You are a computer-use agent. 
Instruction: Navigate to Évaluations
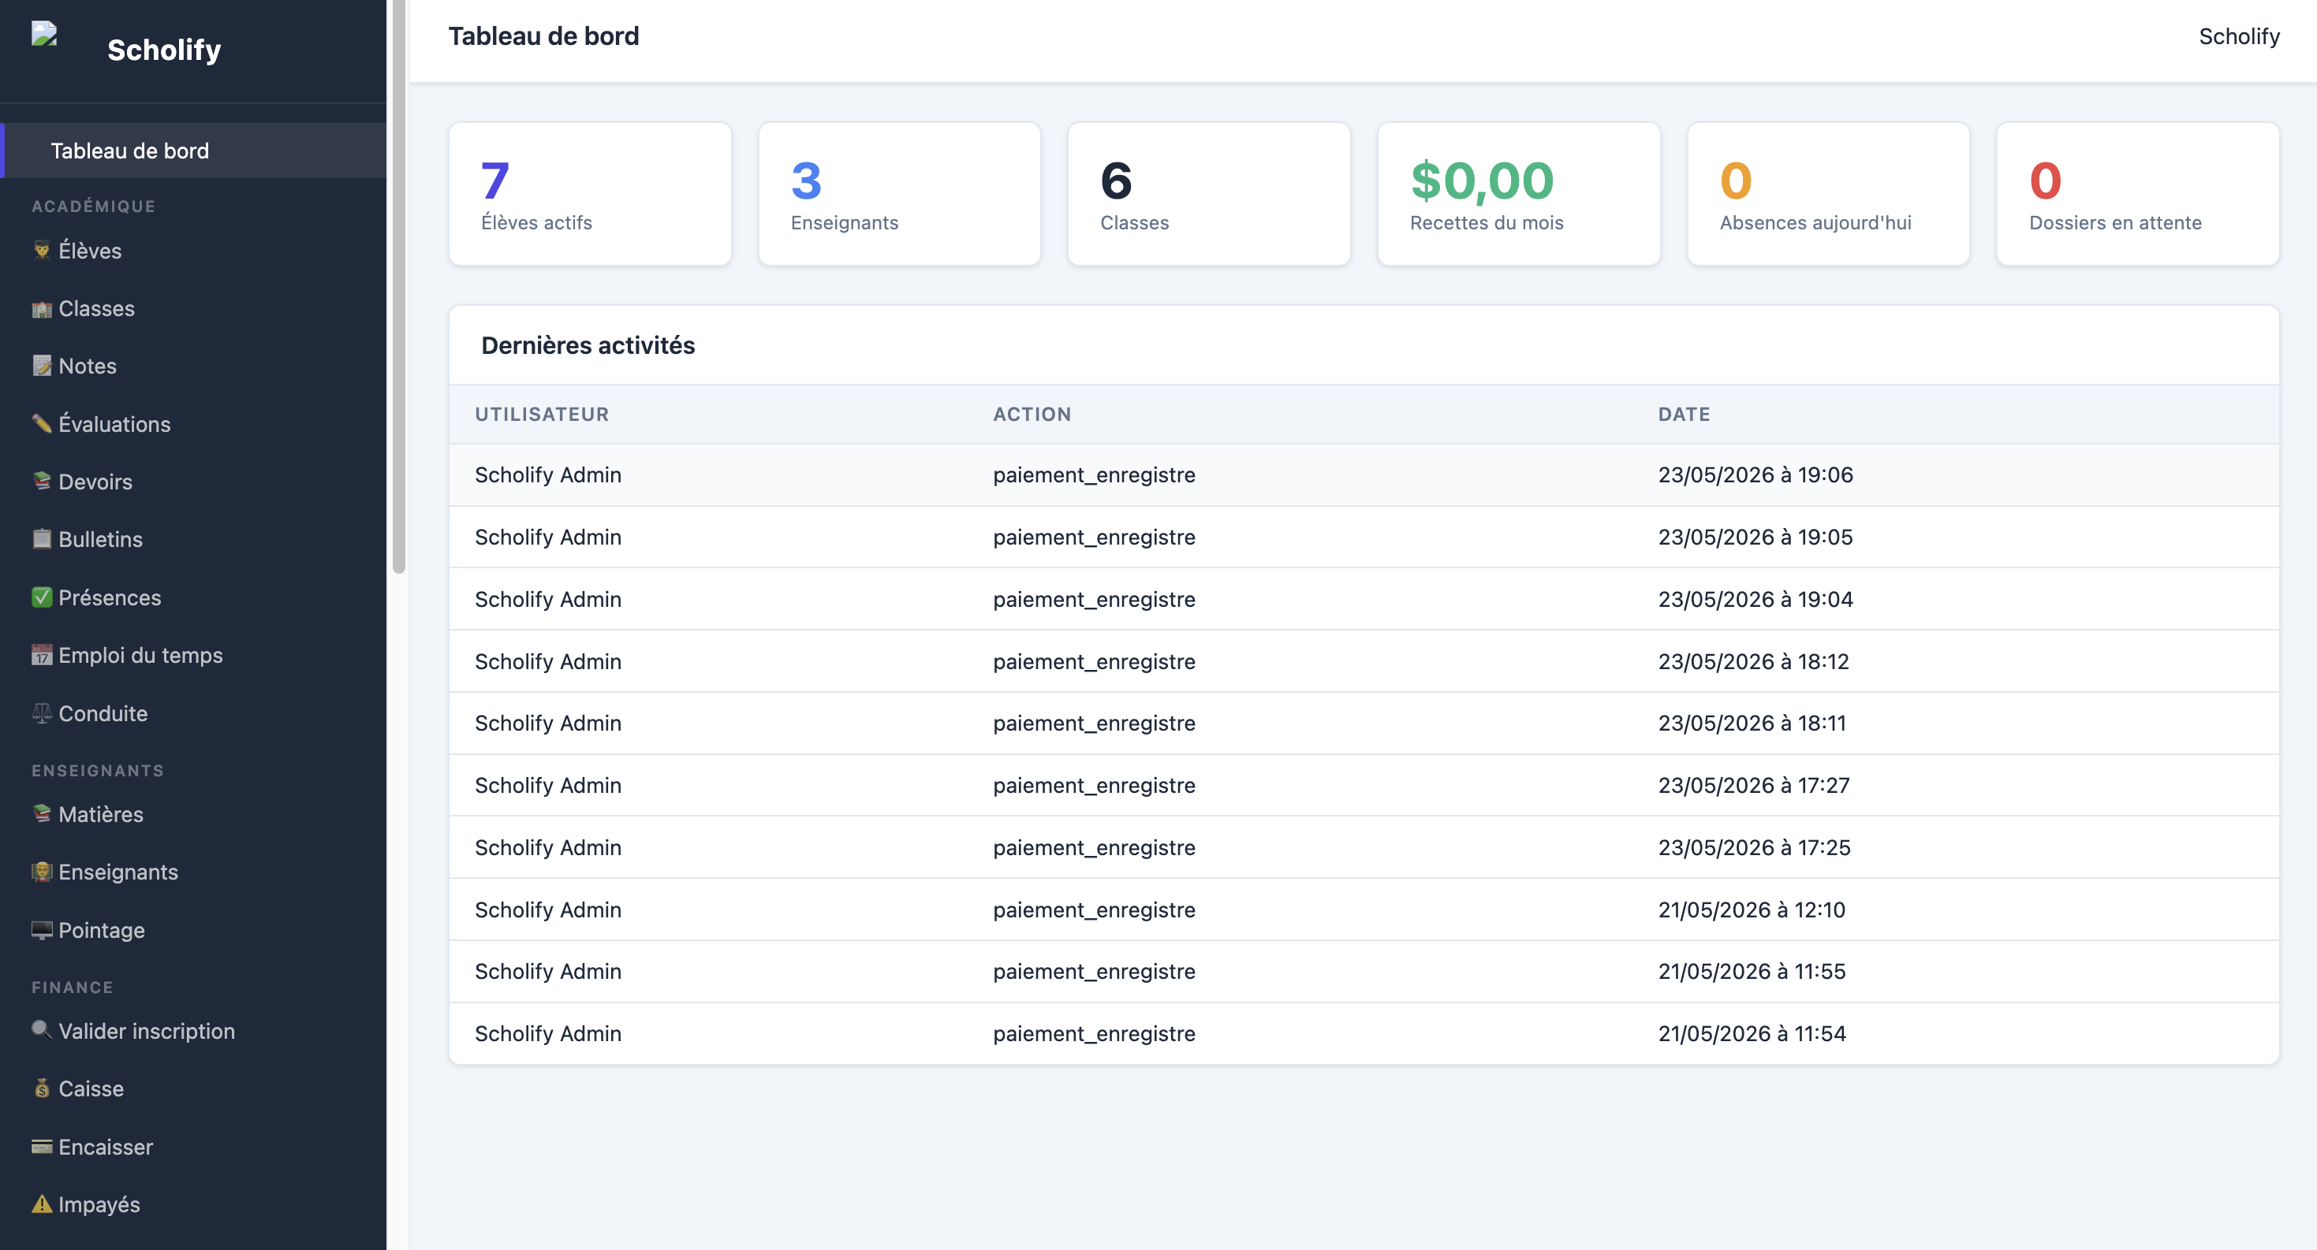pyautogui.click(x=193, y=424)
